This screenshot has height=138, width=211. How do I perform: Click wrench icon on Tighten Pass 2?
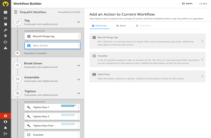[29, 116]
